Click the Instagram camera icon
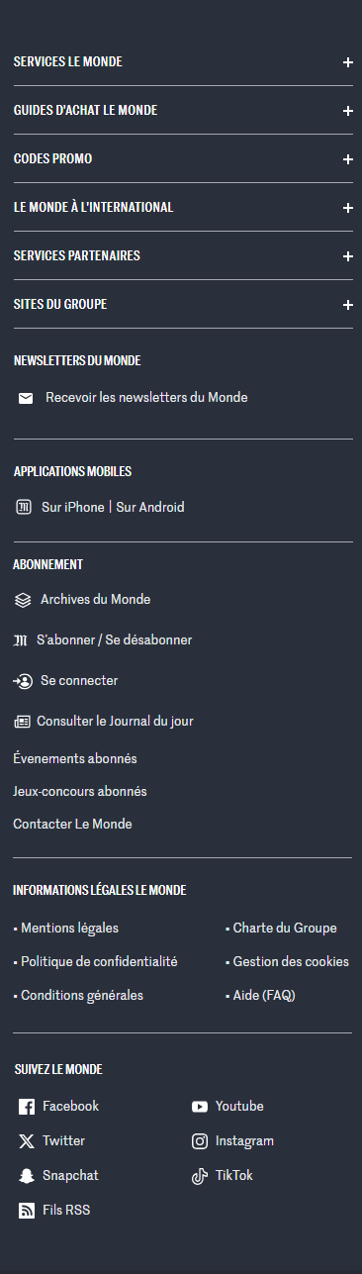 tap(200, 1141)
